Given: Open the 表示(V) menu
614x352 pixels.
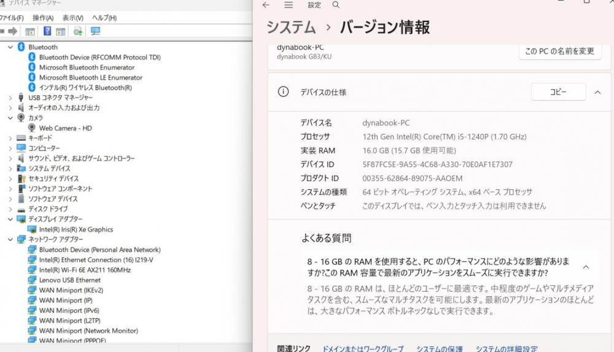Looking at the screenshot, I should click(73, 18).
